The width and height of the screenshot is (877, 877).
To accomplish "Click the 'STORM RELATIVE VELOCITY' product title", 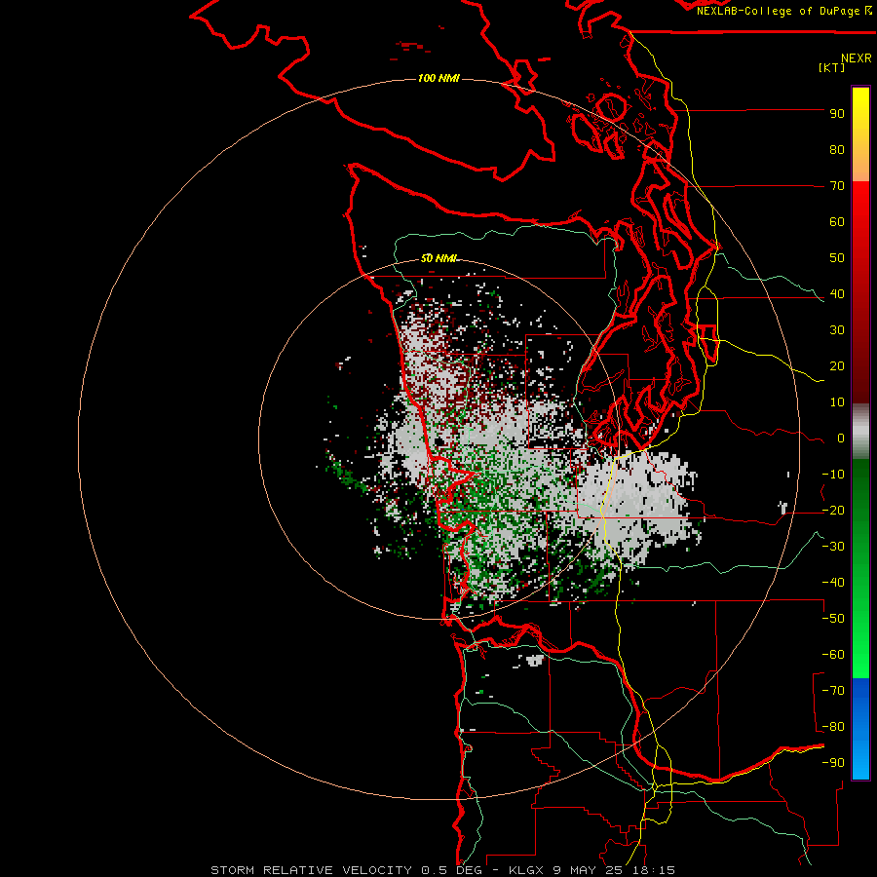I will 313,870.
